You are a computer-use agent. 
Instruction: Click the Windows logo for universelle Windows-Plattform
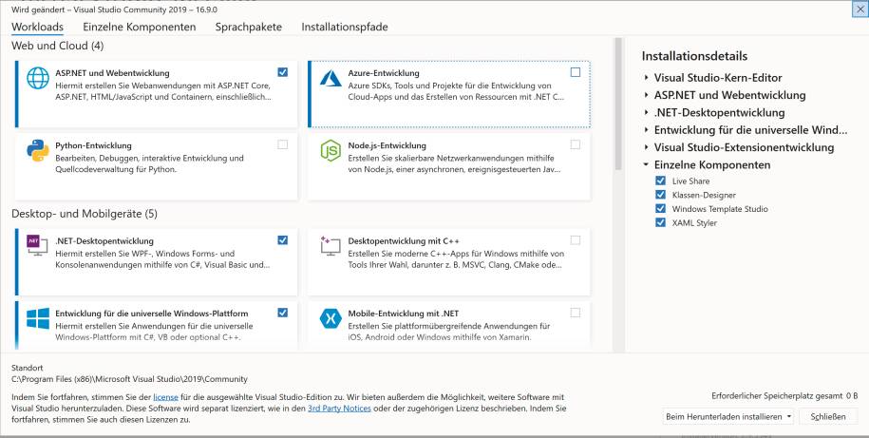pos(38,318)
